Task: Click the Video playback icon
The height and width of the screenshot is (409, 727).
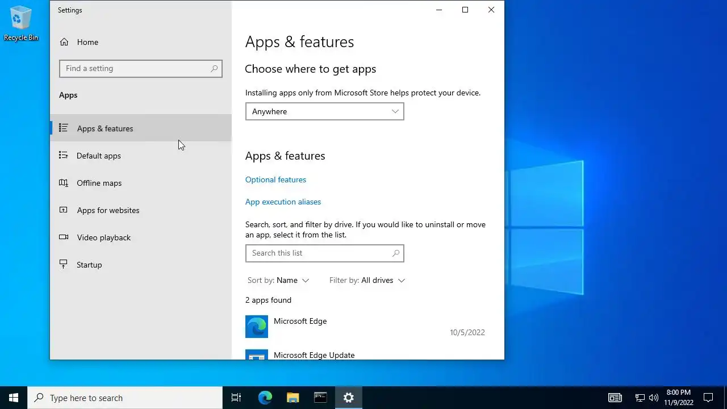Action: pos(64,237)
